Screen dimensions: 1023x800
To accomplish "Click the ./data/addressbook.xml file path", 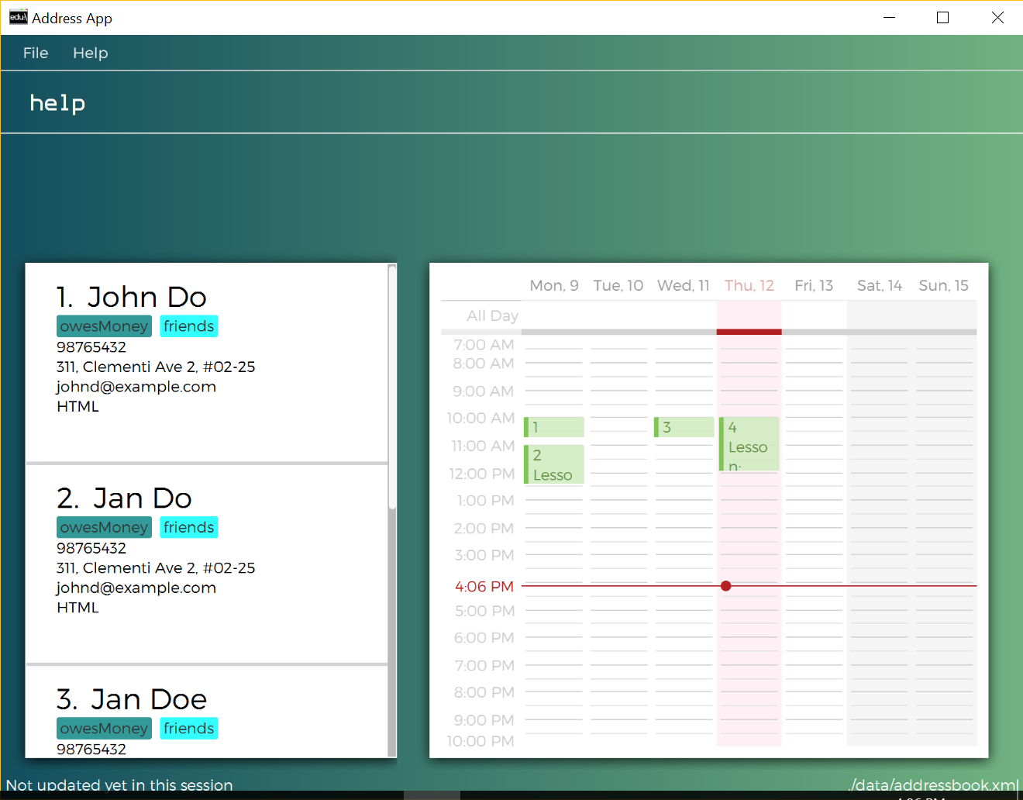I will pos(933,784).
